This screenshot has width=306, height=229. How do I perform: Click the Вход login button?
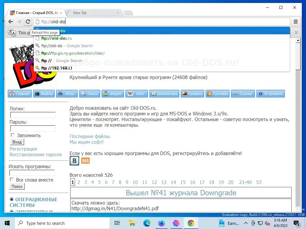coord(17,142)
